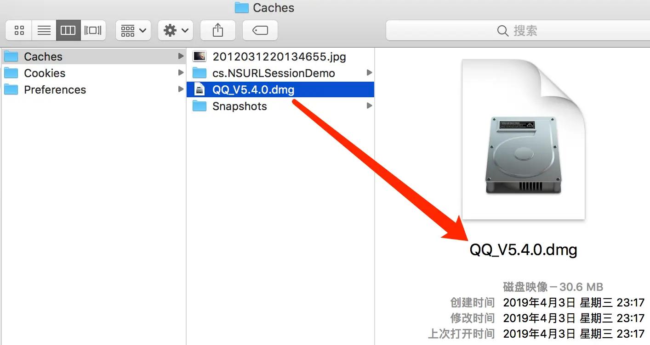The width and height of the screenshot is (650, 345).
Task: Click the 创建时间 date value
Action: 574,303
